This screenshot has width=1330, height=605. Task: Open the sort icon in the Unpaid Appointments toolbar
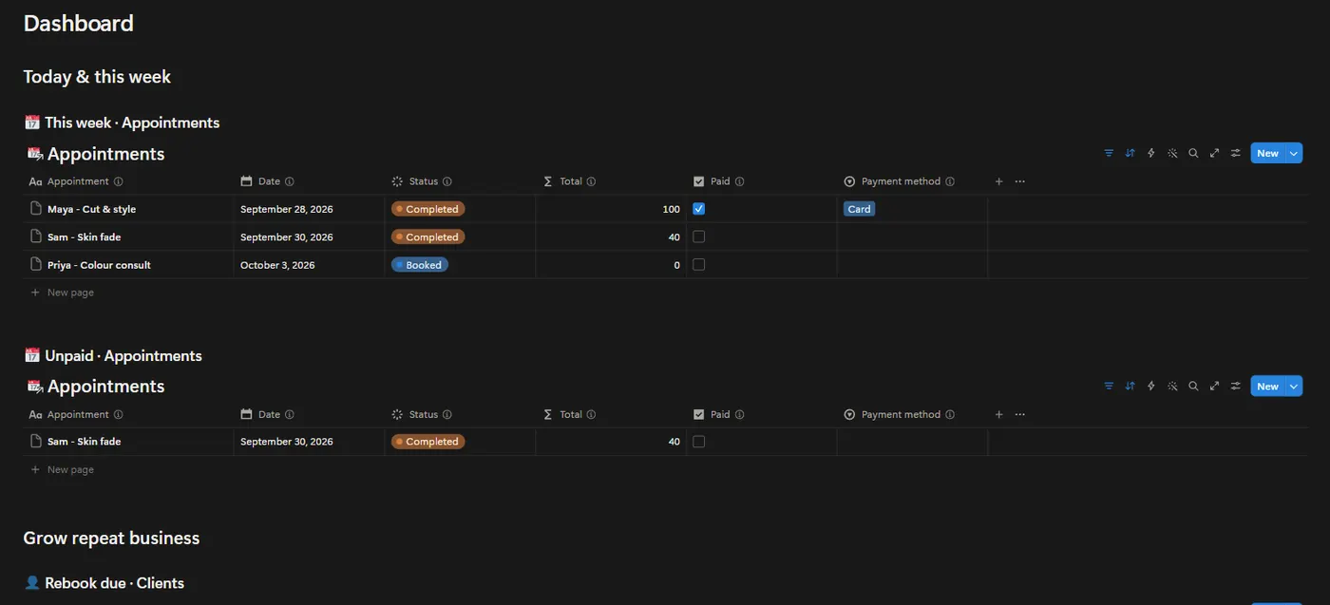1130,386
